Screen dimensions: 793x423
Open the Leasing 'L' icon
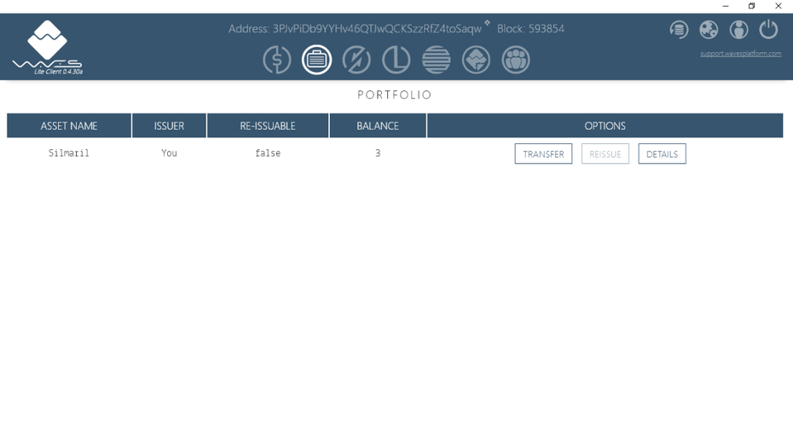[396, 60]
